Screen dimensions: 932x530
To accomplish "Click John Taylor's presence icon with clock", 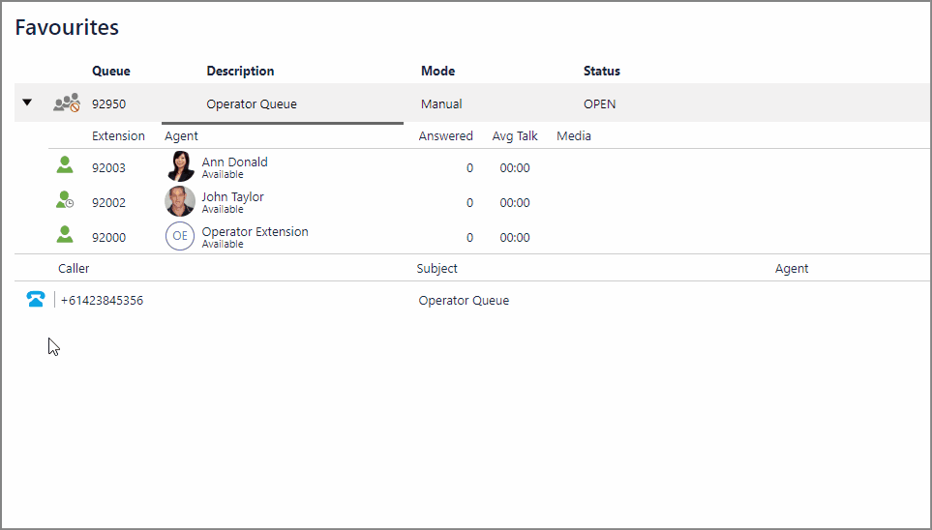I will click(65, 199).
